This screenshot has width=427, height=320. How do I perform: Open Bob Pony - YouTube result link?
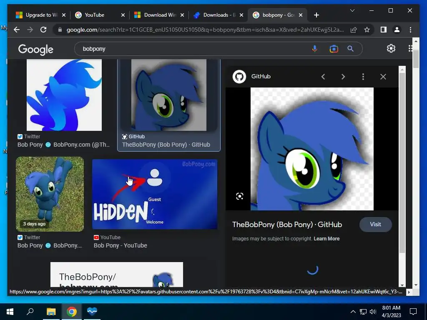point(121,245)
